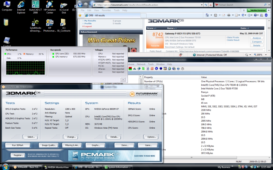
Task: Open the IE Favorites menu
Action: [x=106, y=10]
